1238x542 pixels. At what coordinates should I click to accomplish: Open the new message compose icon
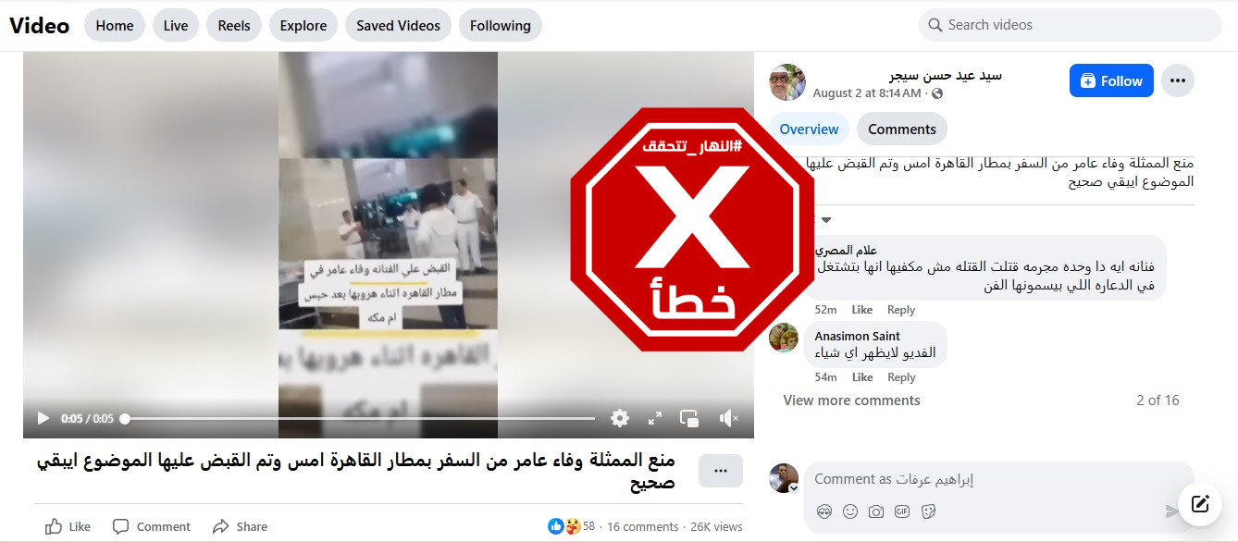(x=1200, y=504)
